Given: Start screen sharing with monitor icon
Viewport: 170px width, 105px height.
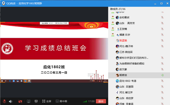Looking at the screenshot, I should [x=29, y=101].
